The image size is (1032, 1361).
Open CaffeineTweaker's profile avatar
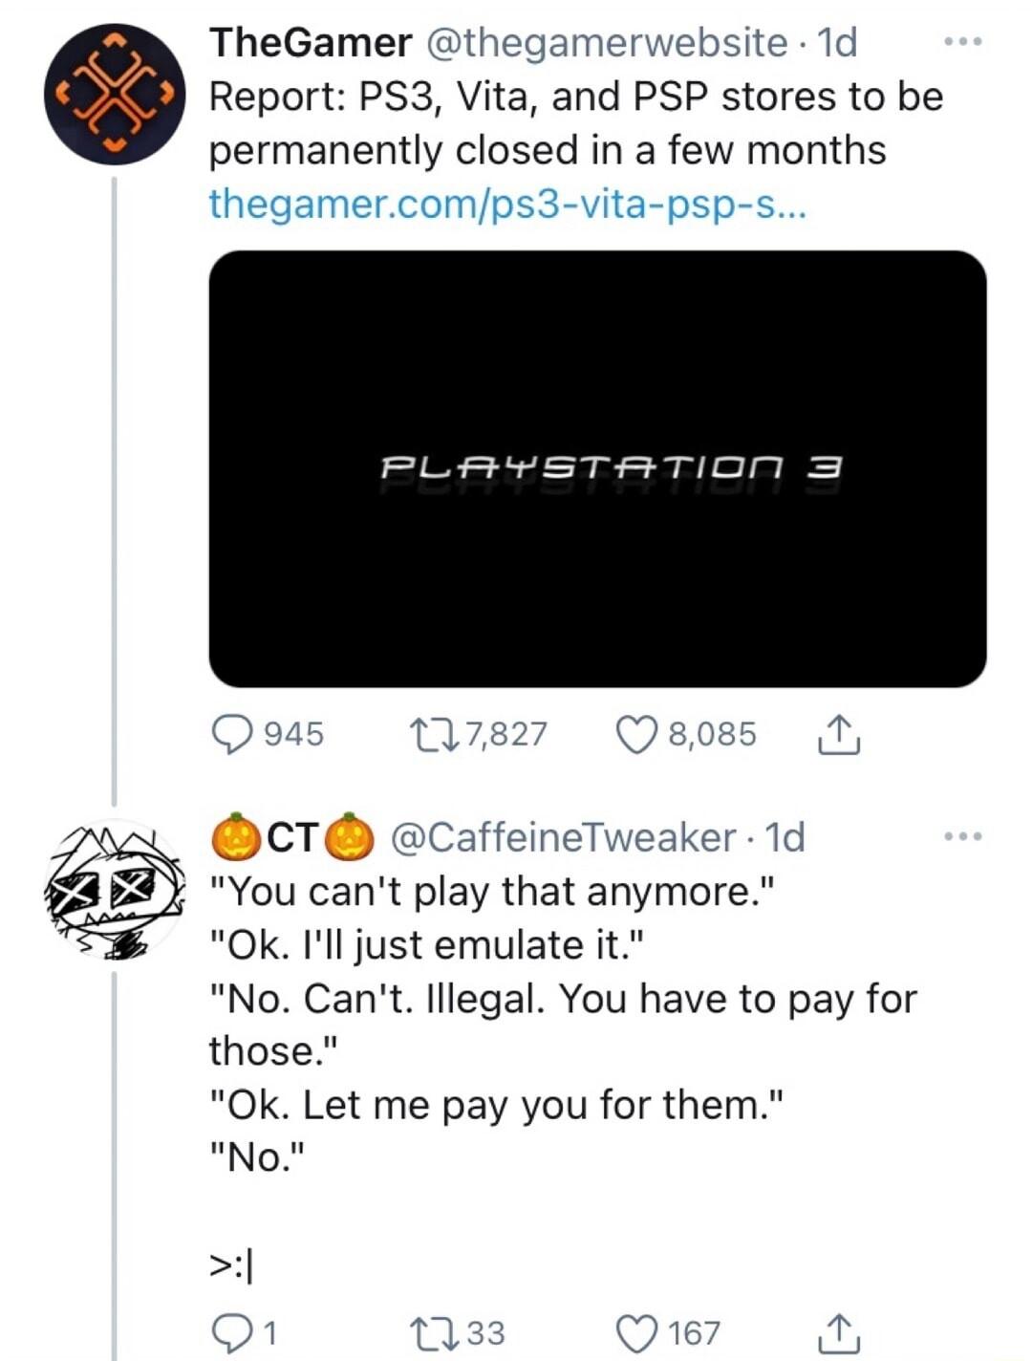114,888
